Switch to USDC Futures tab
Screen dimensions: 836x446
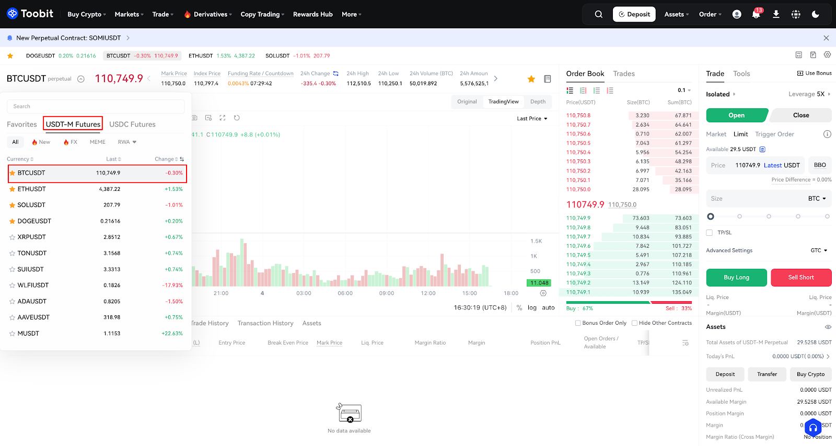pyautogui.click(x=132, y=124)
